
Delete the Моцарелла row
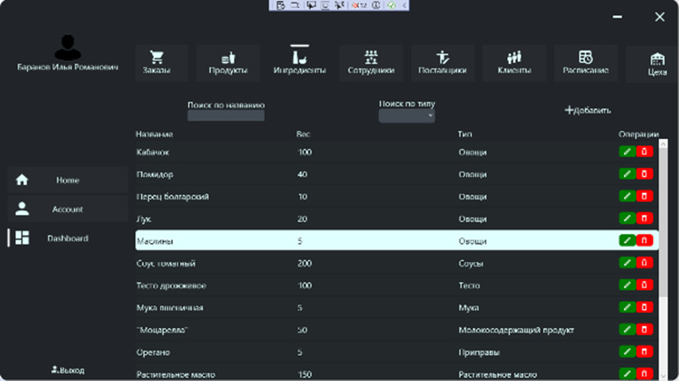pos(645,329)
